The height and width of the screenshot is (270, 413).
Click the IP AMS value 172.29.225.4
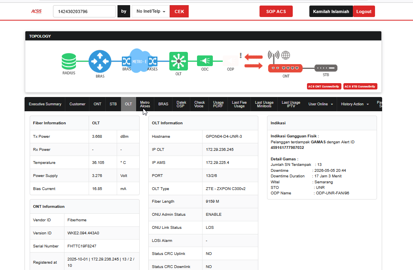point(217,163)
